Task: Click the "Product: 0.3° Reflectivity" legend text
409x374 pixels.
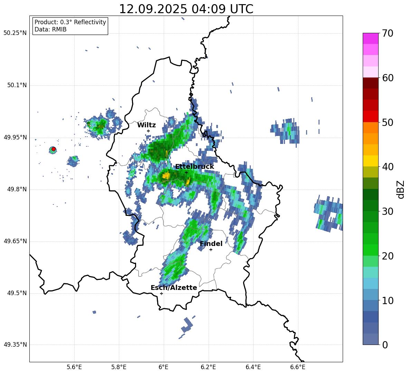Action: 70,22
